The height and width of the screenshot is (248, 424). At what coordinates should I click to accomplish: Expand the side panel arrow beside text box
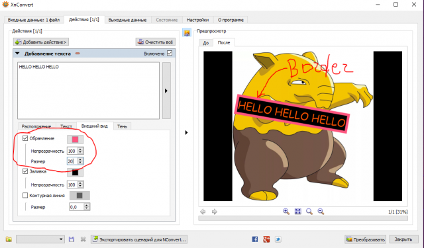[166, 91]
